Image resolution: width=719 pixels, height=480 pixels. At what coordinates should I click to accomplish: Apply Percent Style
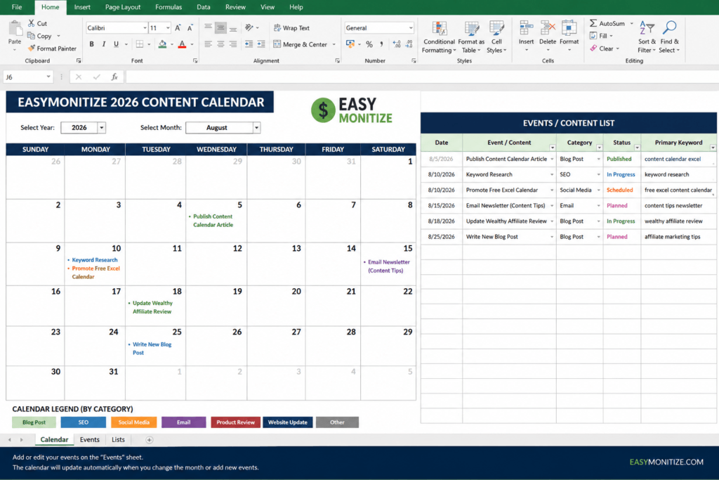coord(369,44)
